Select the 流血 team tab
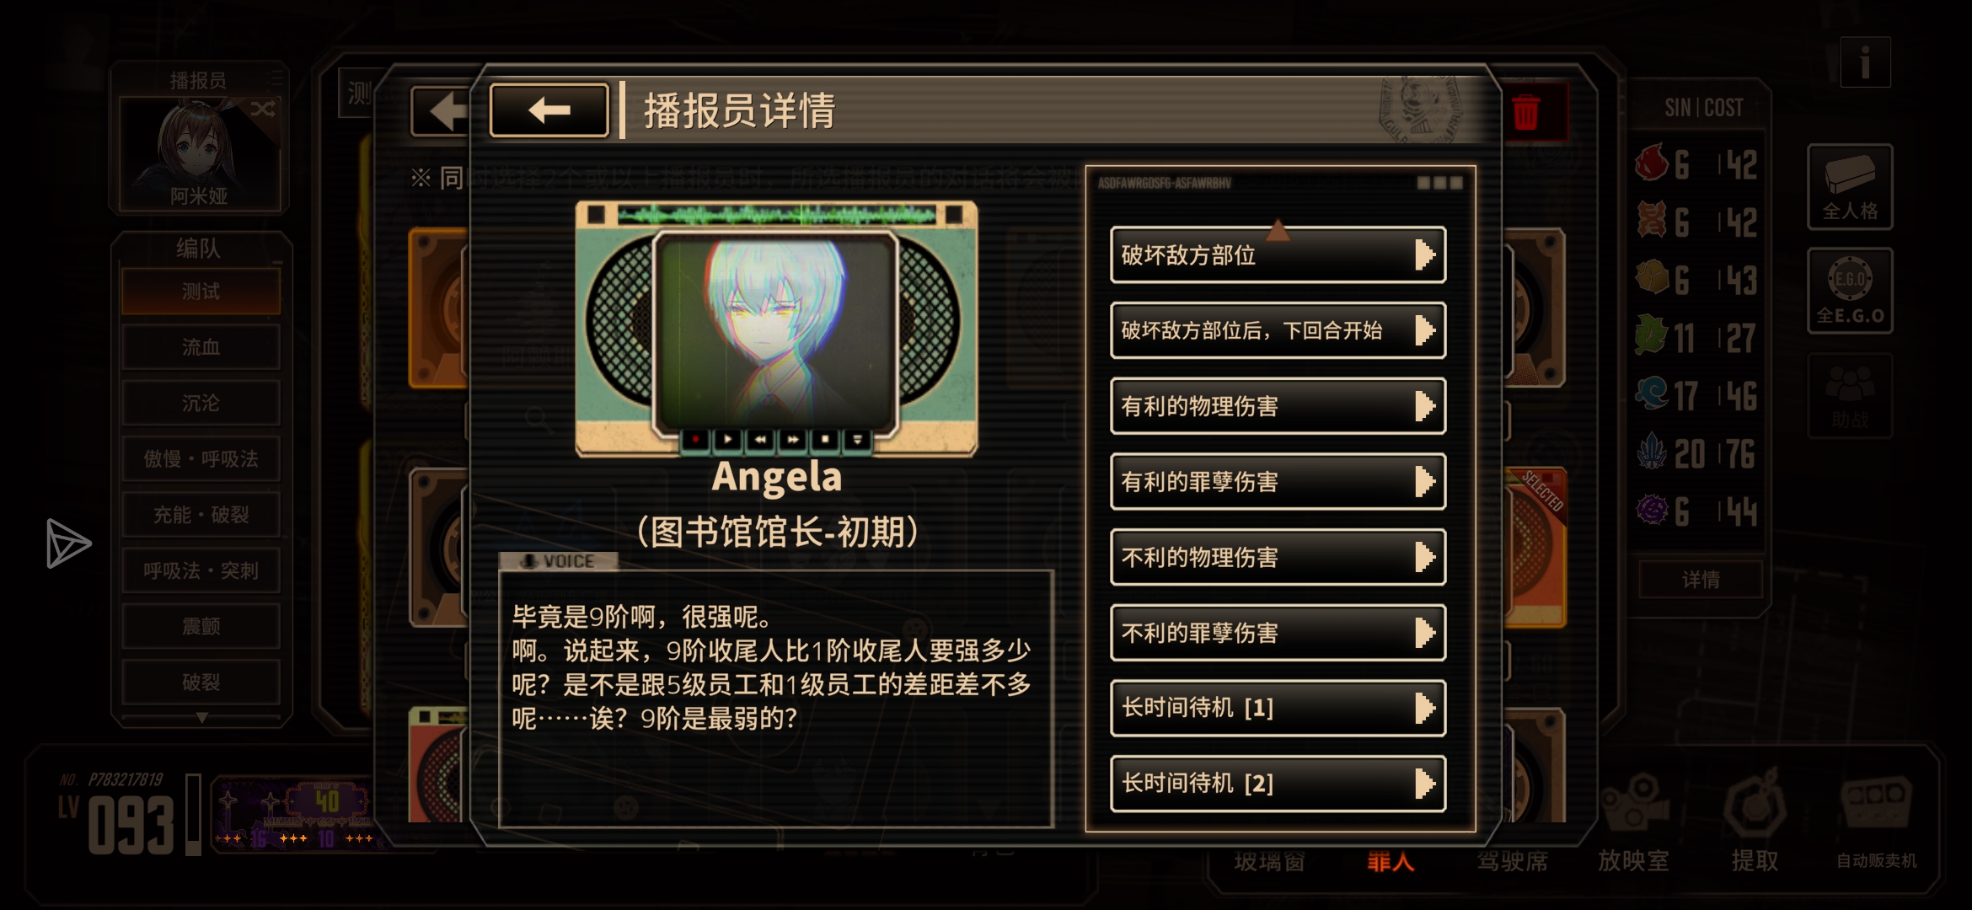The width and height of the screenshot is (1972, 910). coord(201,347)
